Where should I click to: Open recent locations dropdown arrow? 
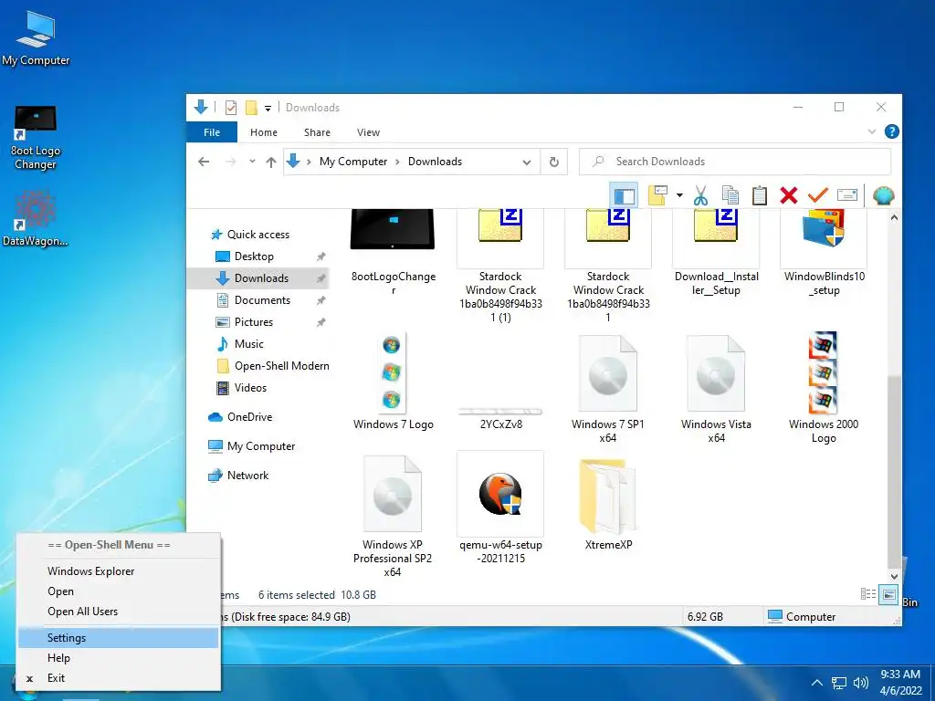(x=252, y=162)
